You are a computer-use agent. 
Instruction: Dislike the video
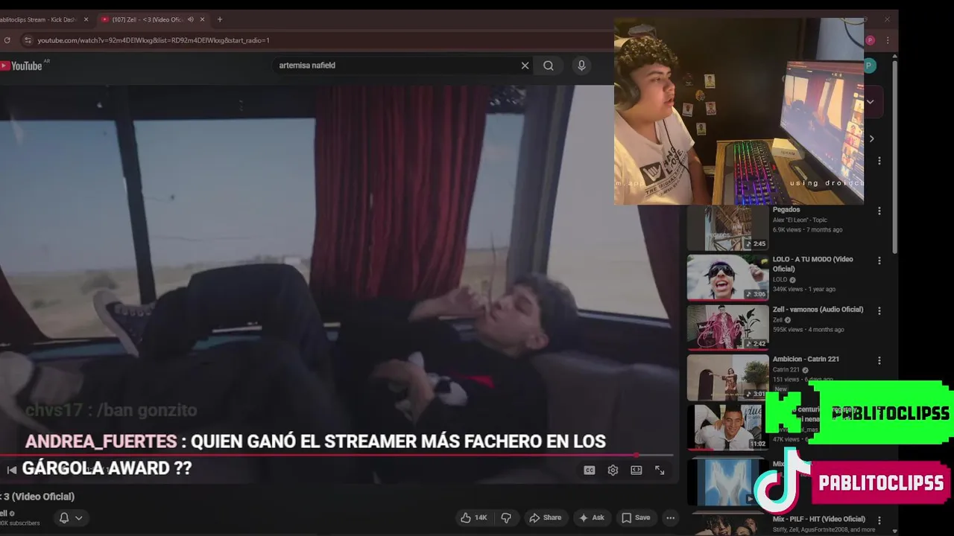click(x=506, y=517)
